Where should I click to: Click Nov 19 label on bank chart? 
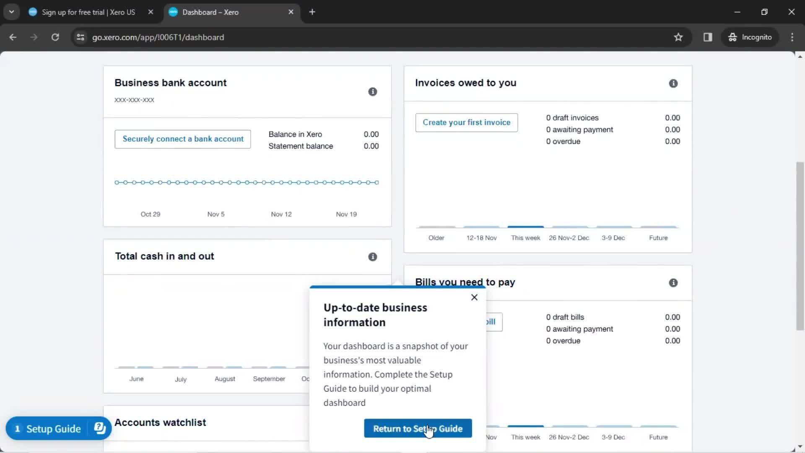(346, 214)
